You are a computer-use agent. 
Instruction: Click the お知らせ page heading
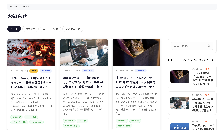17,16
